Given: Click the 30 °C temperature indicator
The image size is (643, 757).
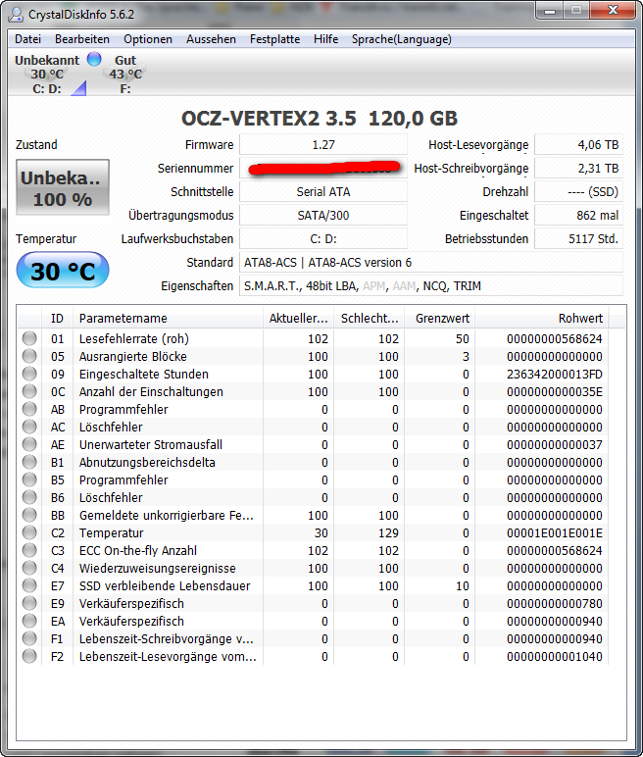Looking at the screenshot, I should click(x=63, y=270).
